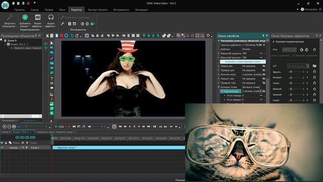Open Audio effects headphones icon
323x182 pixels.
pyautogui.click(x=50, y=17)
